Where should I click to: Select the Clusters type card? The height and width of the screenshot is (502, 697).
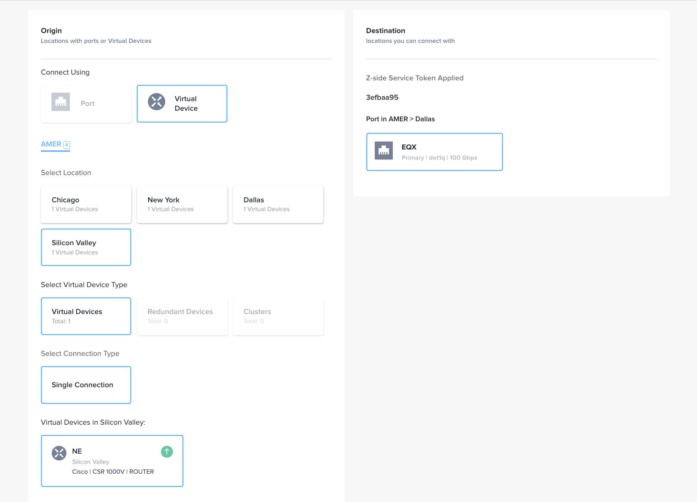coord(278,316)
